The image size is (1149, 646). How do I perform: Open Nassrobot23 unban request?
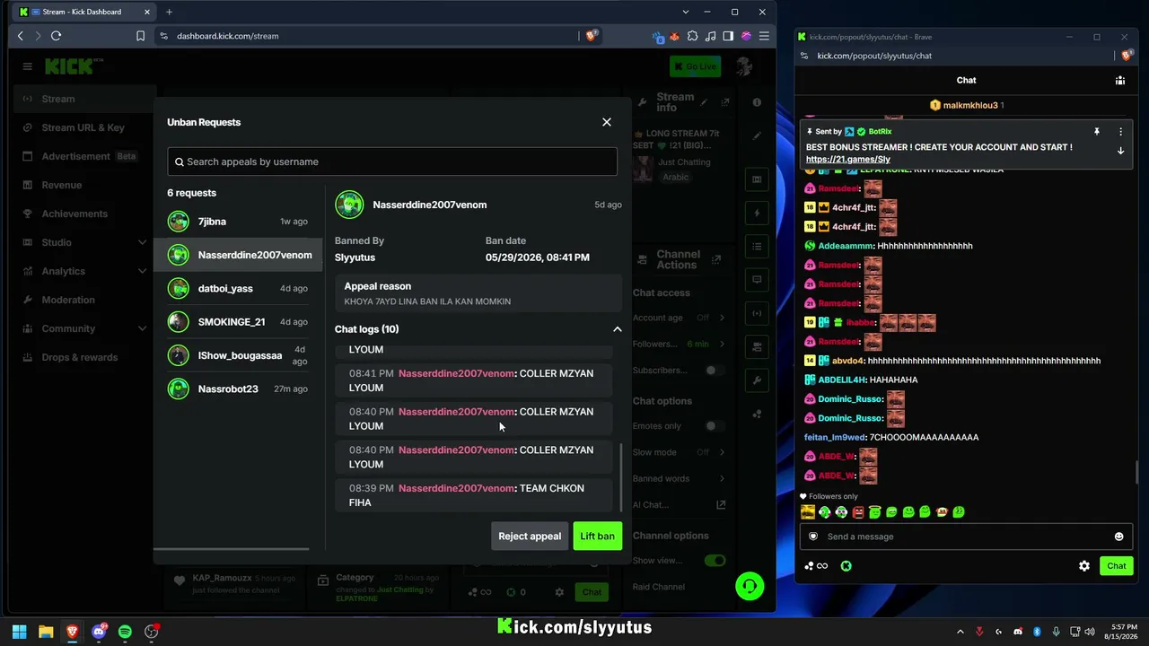coord(239,388)
